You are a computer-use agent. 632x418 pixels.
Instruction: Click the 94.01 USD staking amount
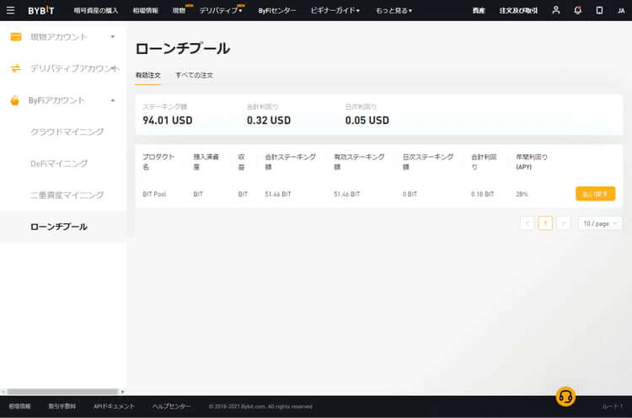pos(168,121)
